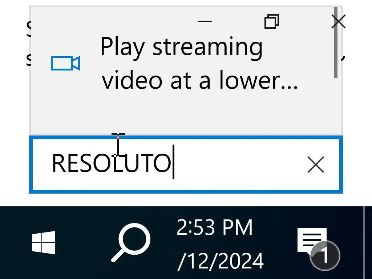Minimize the settings search window
The height and width of the screenshot is (279, 372).
tap(205, 21)
